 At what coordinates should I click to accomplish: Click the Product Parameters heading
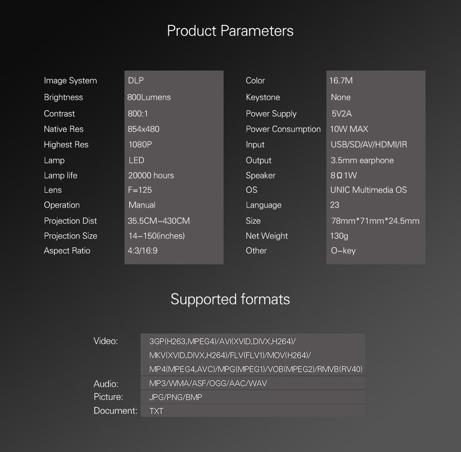tap(230, 31)
